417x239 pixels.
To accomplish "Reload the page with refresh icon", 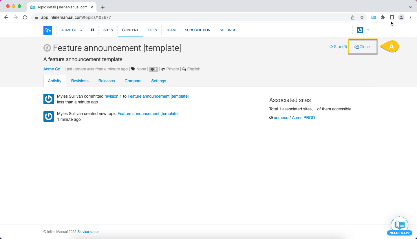I will pos(25,17).
